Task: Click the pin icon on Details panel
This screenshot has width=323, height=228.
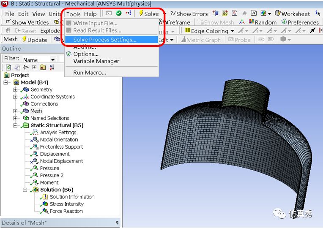Action: (117, 223)
